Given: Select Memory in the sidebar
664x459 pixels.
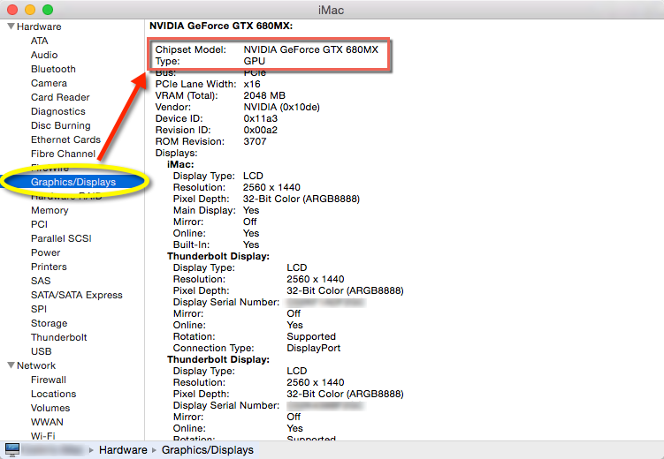Looking at the screenshot, I should pos(50,210).
